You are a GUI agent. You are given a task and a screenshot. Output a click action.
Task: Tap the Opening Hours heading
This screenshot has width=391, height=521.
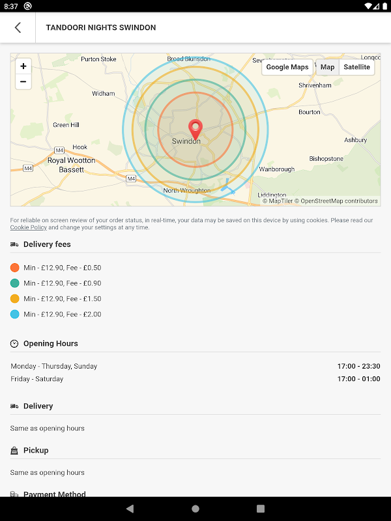coord(51,344)
